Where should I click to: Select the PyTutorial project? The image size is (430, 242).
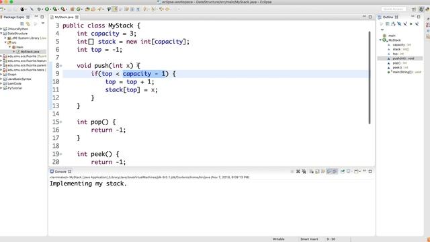click(x=15, y=88)
